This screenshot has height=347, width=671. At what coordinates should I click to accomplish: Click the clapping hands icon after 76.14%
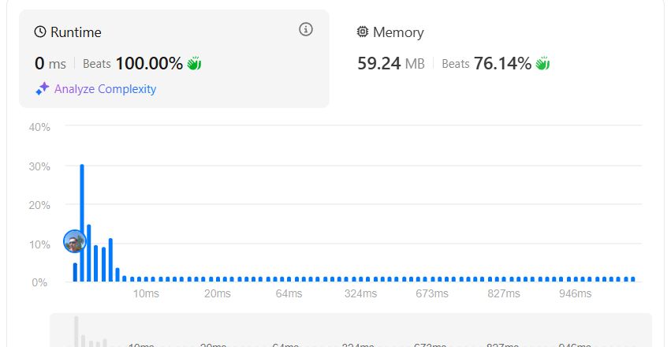coord(542,64)
